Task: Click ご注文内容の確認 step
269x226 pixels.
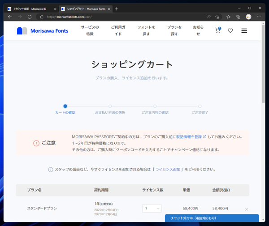Action: (155, 112)
